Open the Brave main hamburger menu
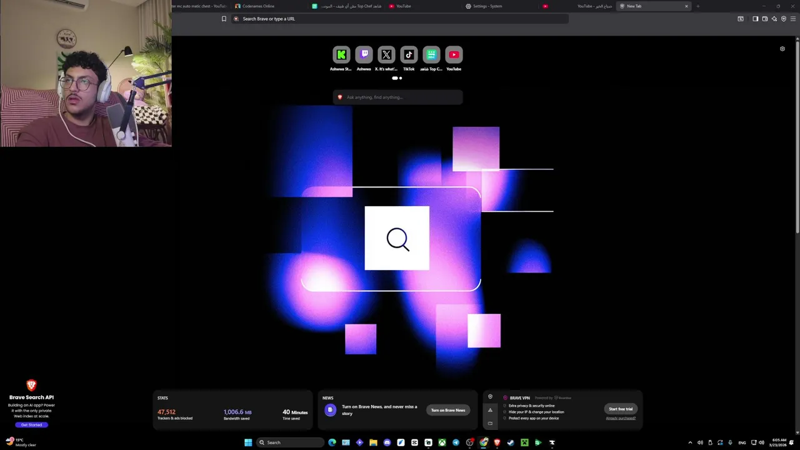This screenshot has width=800, height=450. tap(793, 19)
